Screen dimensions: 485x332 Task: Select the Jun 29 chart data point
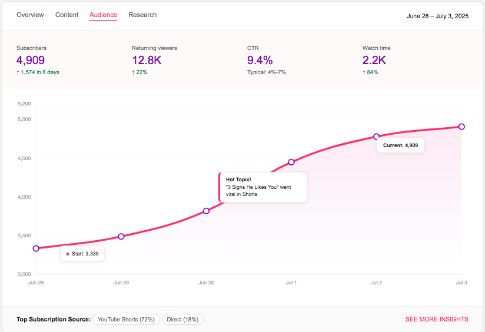121,237
